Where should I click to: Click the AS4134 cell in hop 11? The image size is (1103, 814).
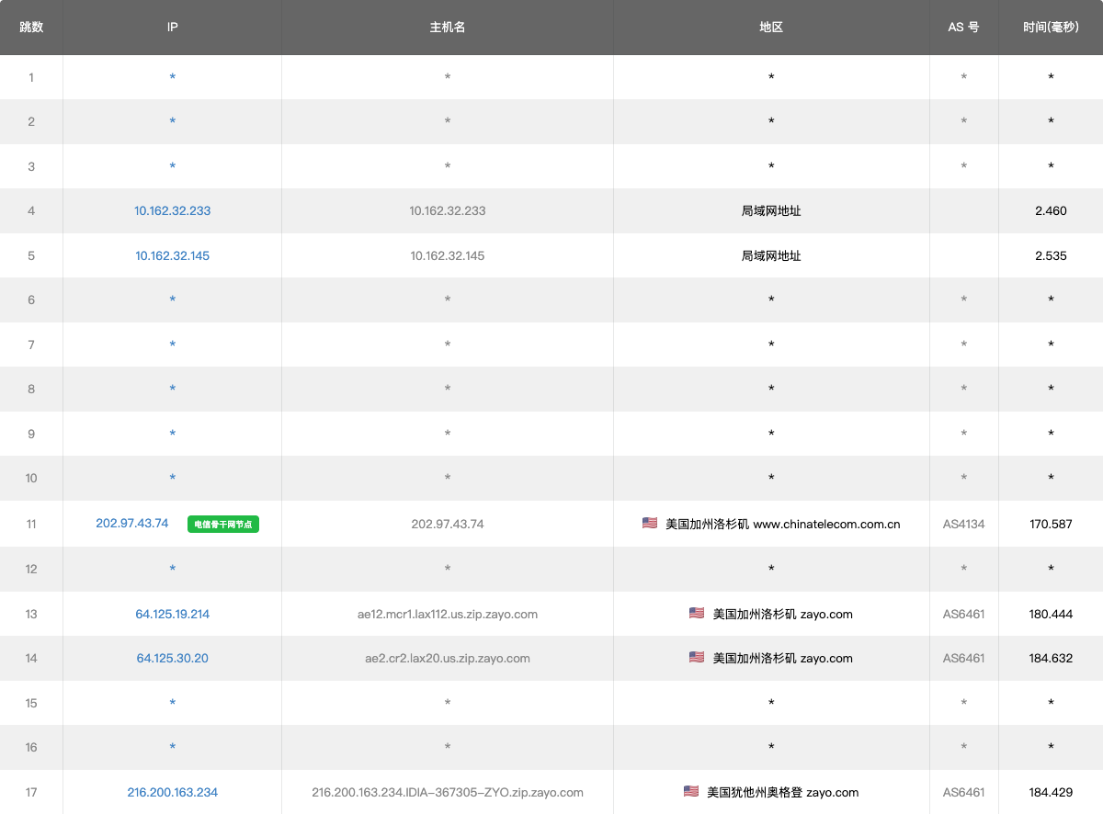point(963,524)
